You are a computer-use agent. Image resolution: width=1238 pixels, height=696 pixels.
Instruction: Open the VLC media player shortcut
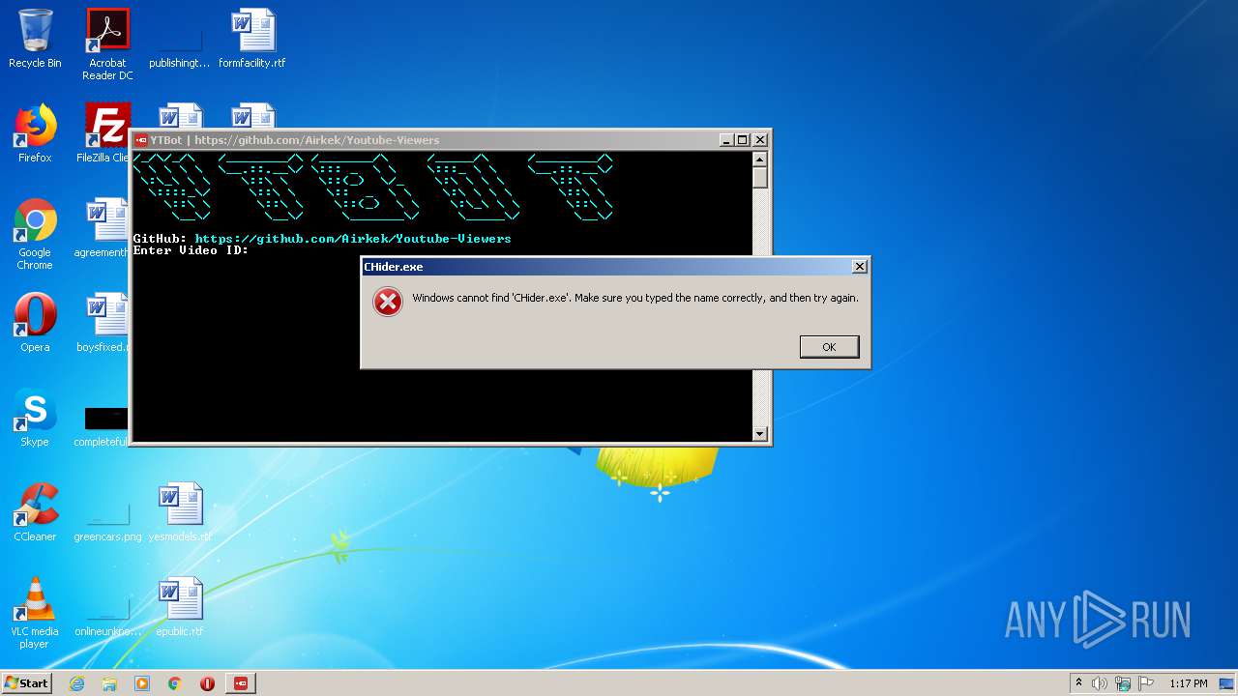pos(35,613)
